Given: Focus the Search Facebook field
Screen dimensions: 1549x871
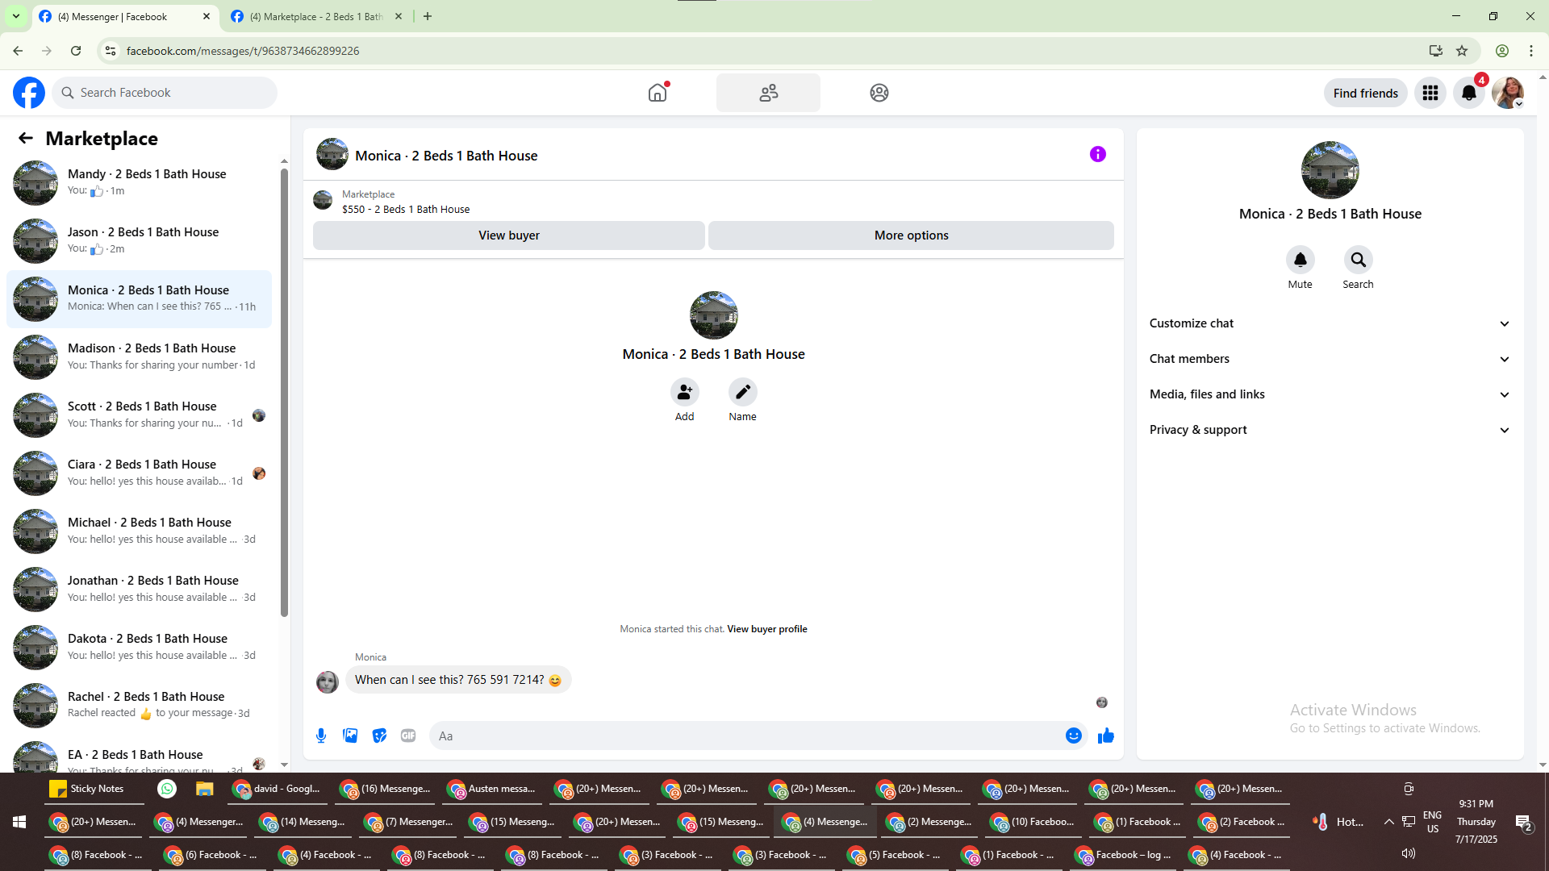Looking at the screenshot, I should click(x=165, y=93).
